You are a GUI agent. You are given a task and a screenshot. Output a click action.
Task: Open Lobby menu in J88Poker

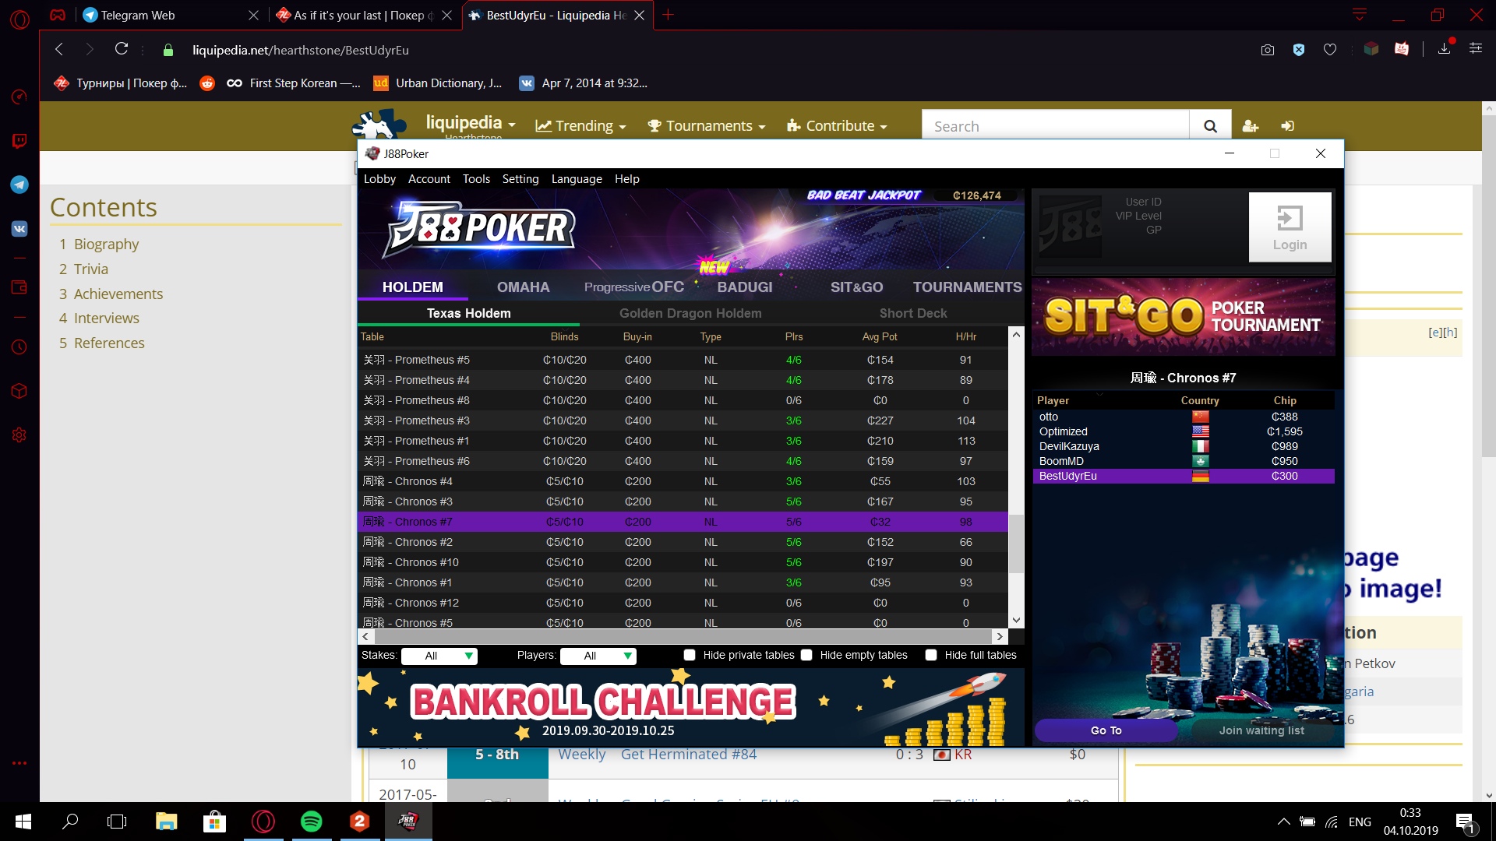pyautogui.click(x=379, y=179)
